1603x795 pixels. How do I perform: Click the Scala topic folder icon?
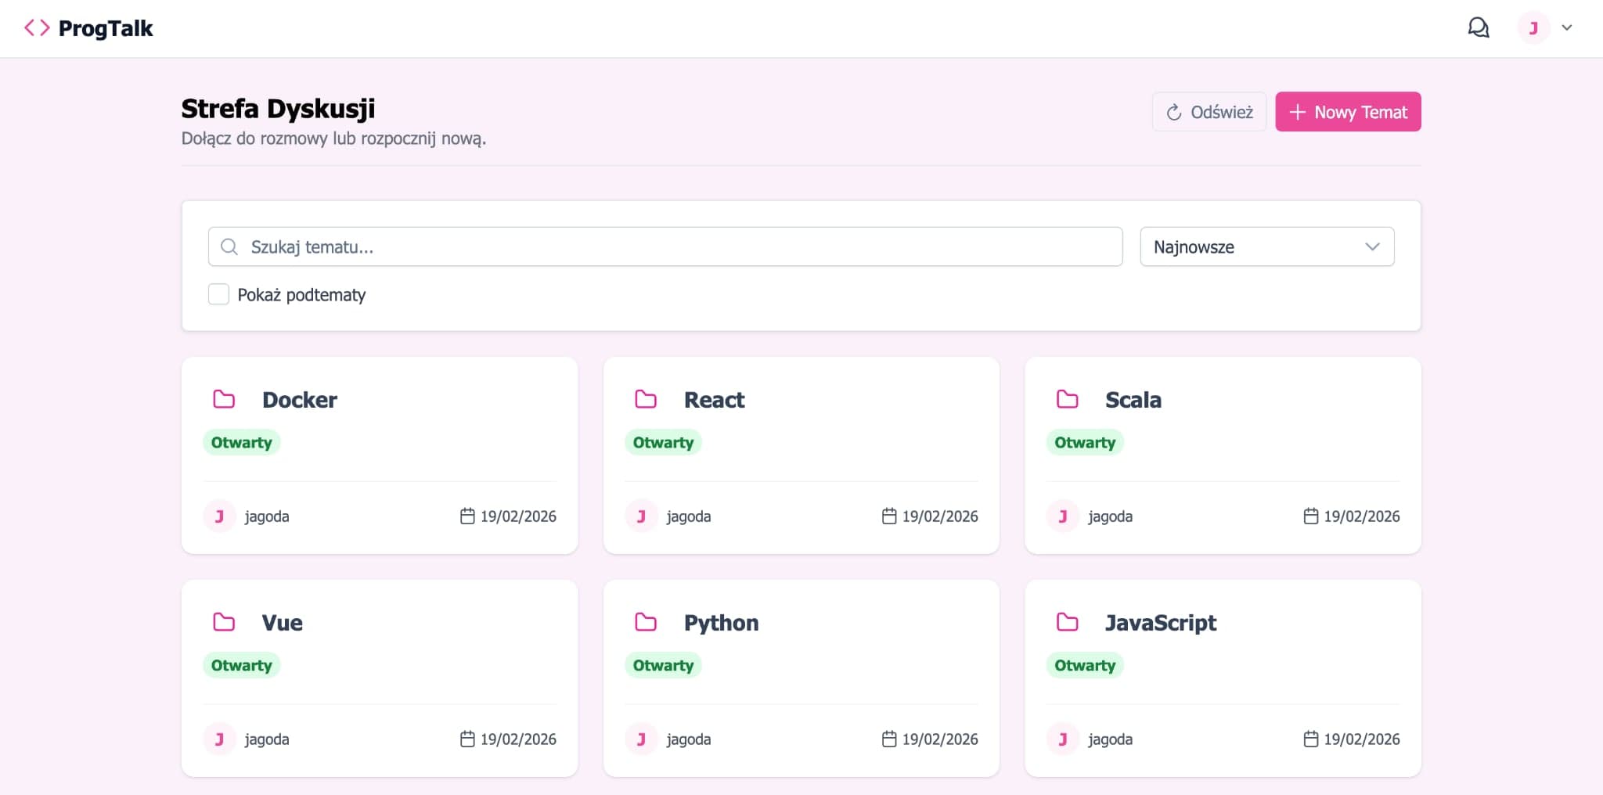[x=1067, y=400]
